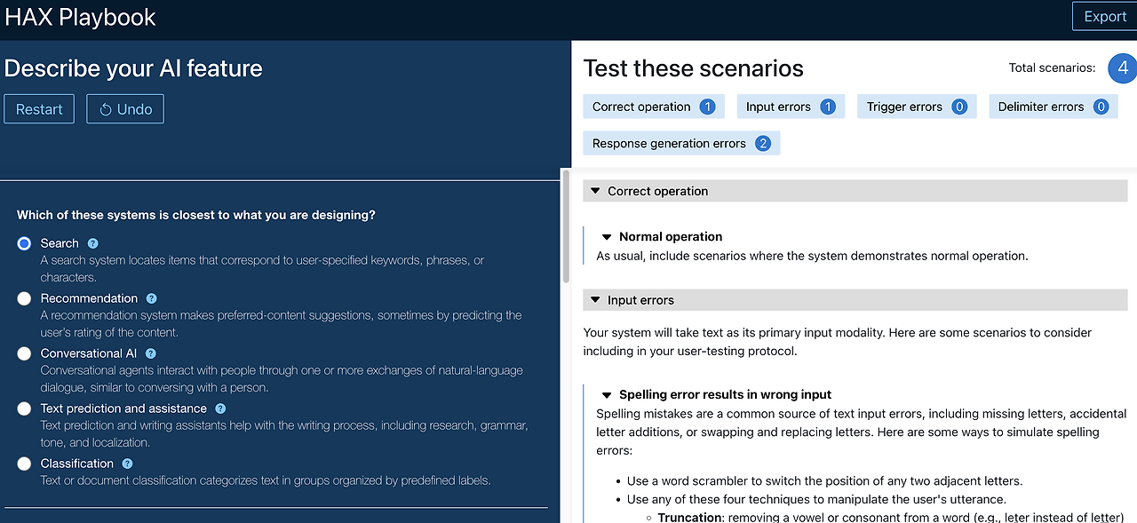Screen dimensions: 1137x523
Task: Select the Classification radio button
Action: pos(24,464)
